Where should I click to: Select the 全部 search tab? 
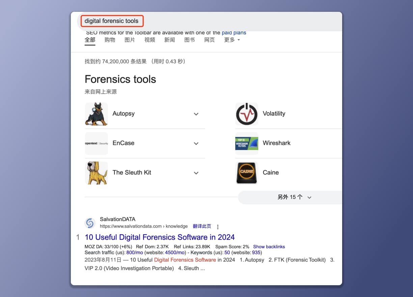coord(90,40)
